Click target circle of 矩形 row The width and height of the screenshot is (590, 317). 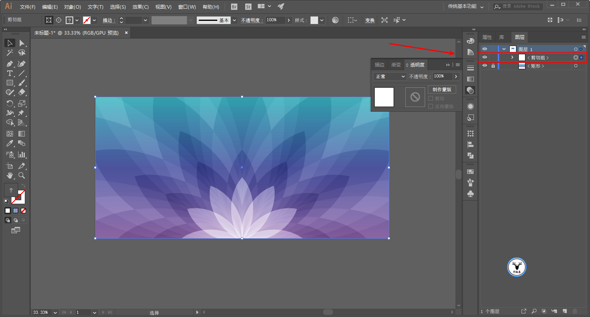(576, 66)
